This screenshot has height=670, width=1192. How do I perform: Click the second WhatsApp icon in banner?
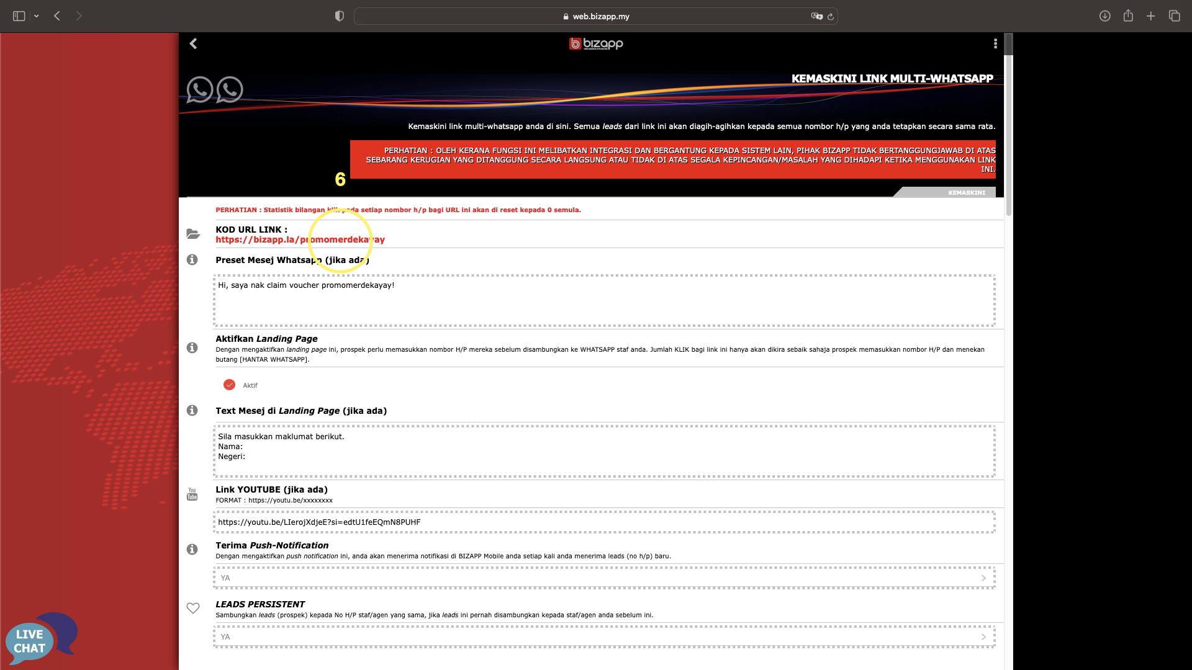coord(230,90)
